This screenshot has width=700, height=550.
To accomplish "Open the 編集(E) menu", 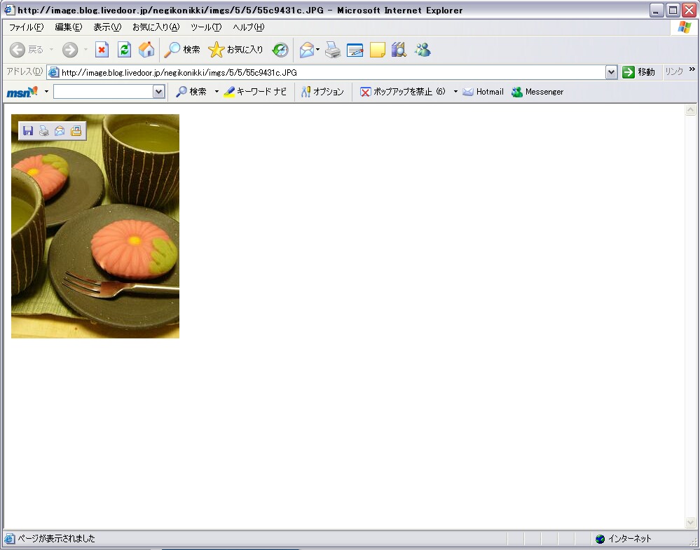I will pos(69,27).
